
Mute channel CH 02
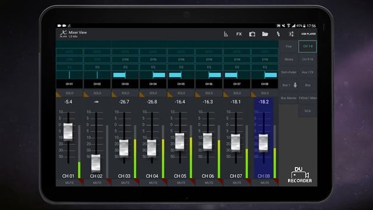coord(97,183)
